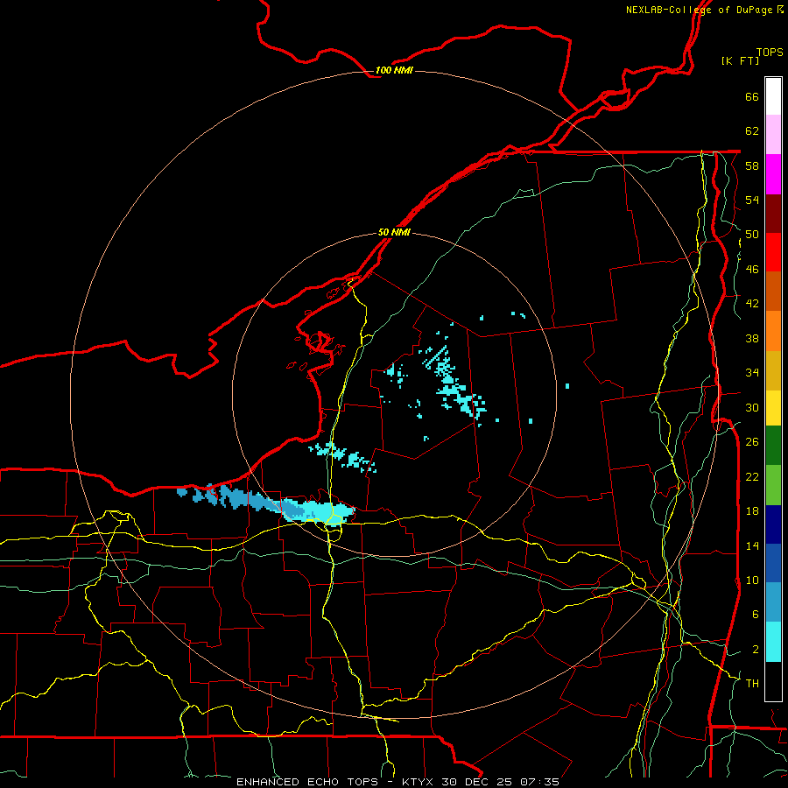Click the white swatch in the tops legend
This screenshot has height=788, width=788.
(x=773, y=96)
